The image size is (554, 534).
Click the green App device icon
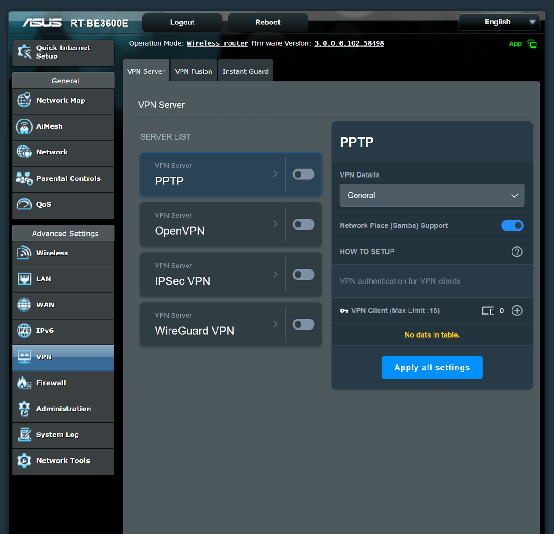click(532, 44)
